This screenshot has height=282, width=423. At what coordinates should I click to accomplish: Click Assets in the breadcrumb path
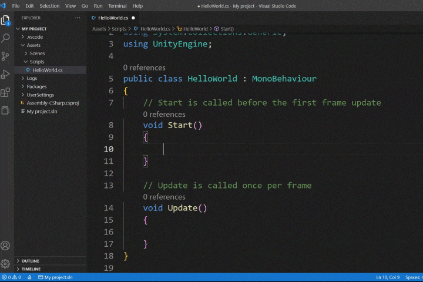[99, 29]
